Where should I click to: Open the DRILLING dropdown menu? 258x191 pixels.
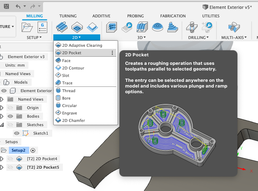pyautogui.click(x=198, y=38)
